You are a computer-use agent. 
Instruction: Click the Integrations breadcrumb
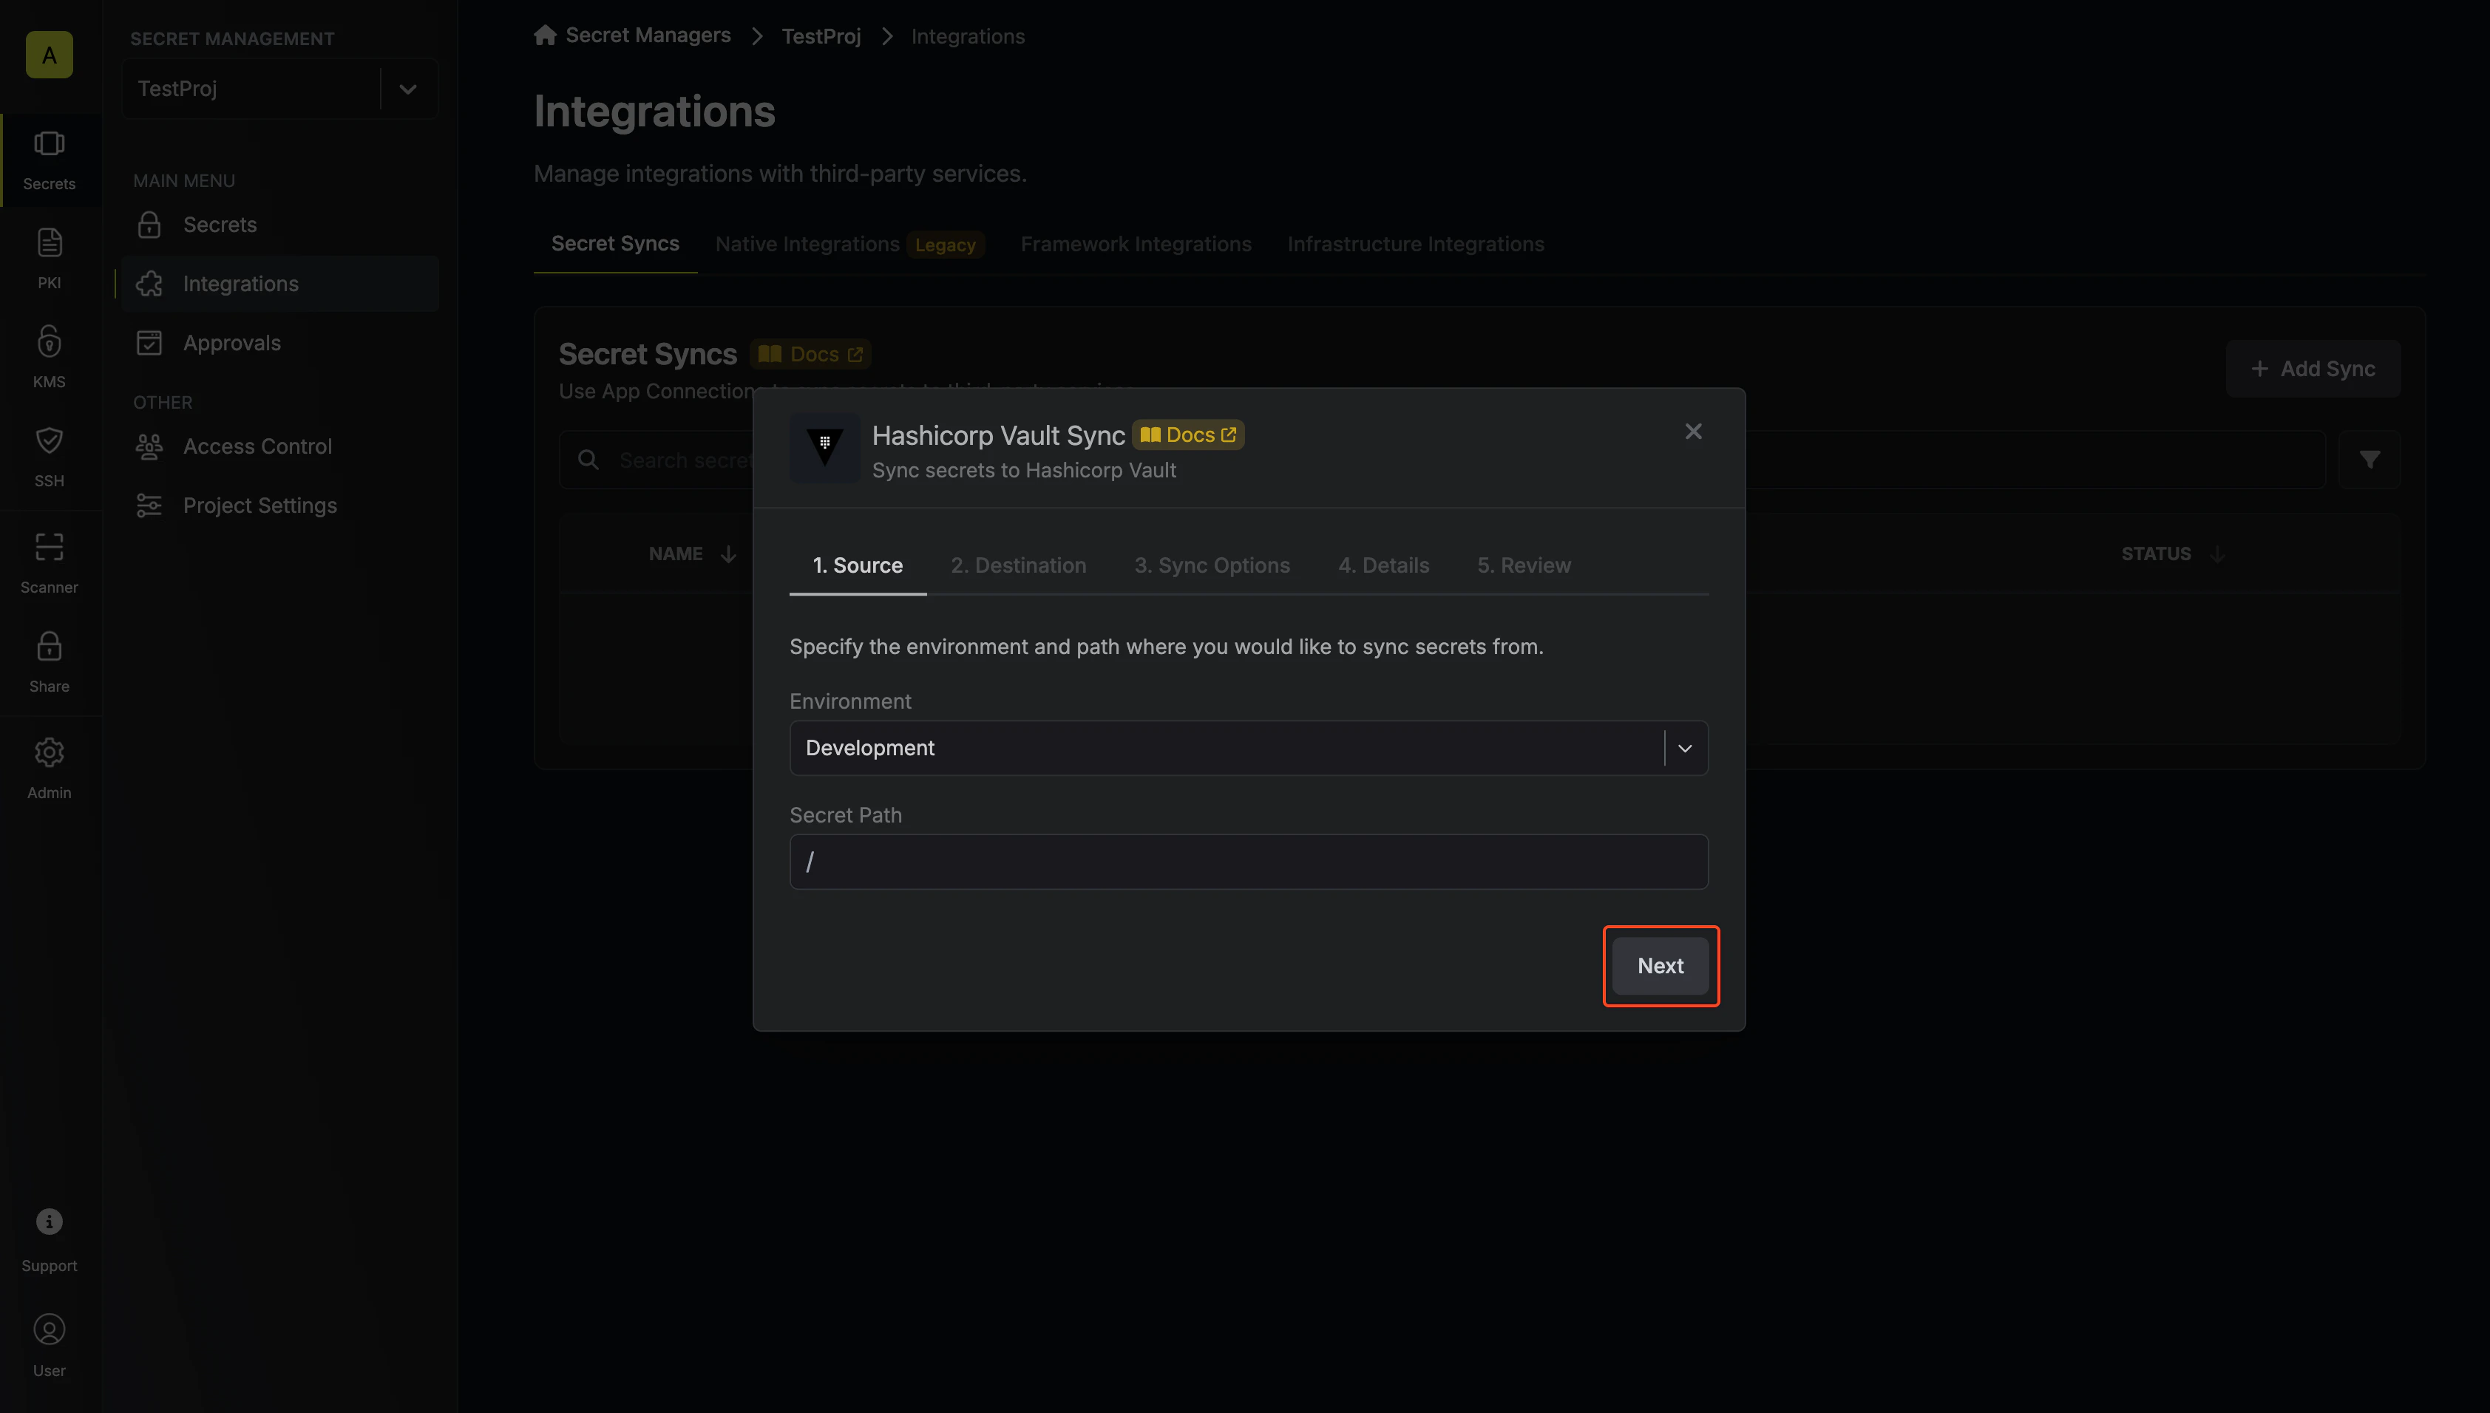pos(968,36)
